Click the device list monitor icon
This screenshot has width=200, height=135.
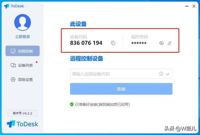[13, 65]
